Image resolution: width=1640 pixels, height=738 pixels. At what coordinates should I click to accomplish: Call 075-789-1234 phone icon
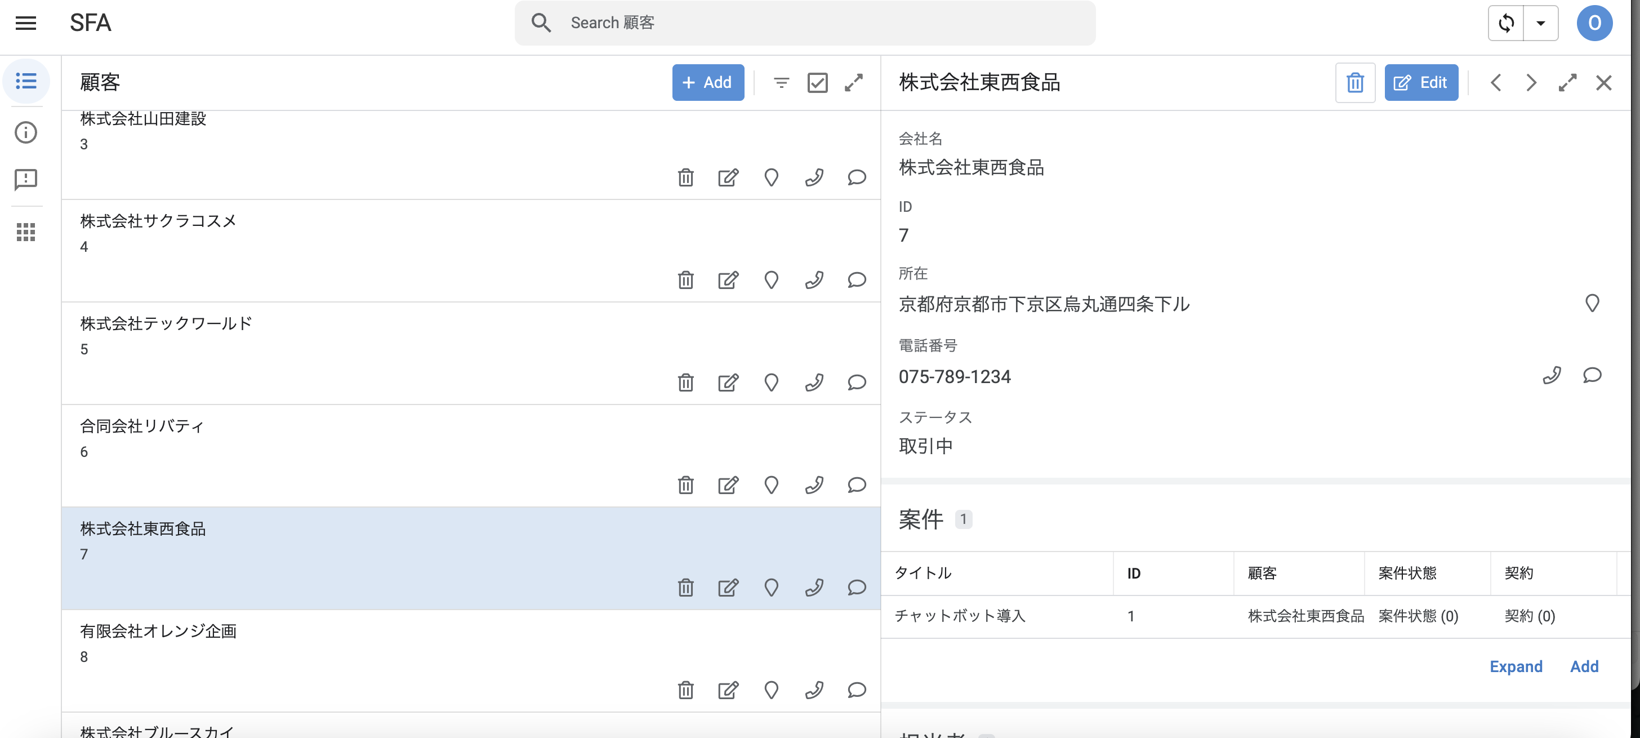[1552, 375]
